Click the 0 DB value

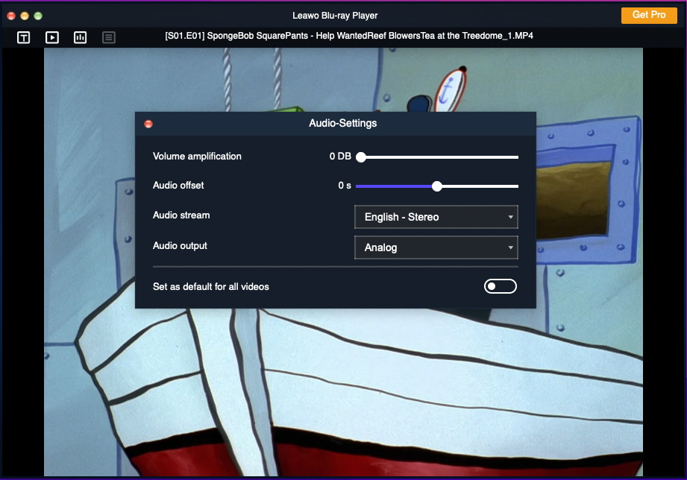340,157
